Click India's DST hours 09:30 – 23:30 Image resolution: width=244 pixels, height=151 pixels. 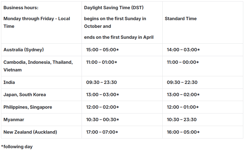point(101,82)
